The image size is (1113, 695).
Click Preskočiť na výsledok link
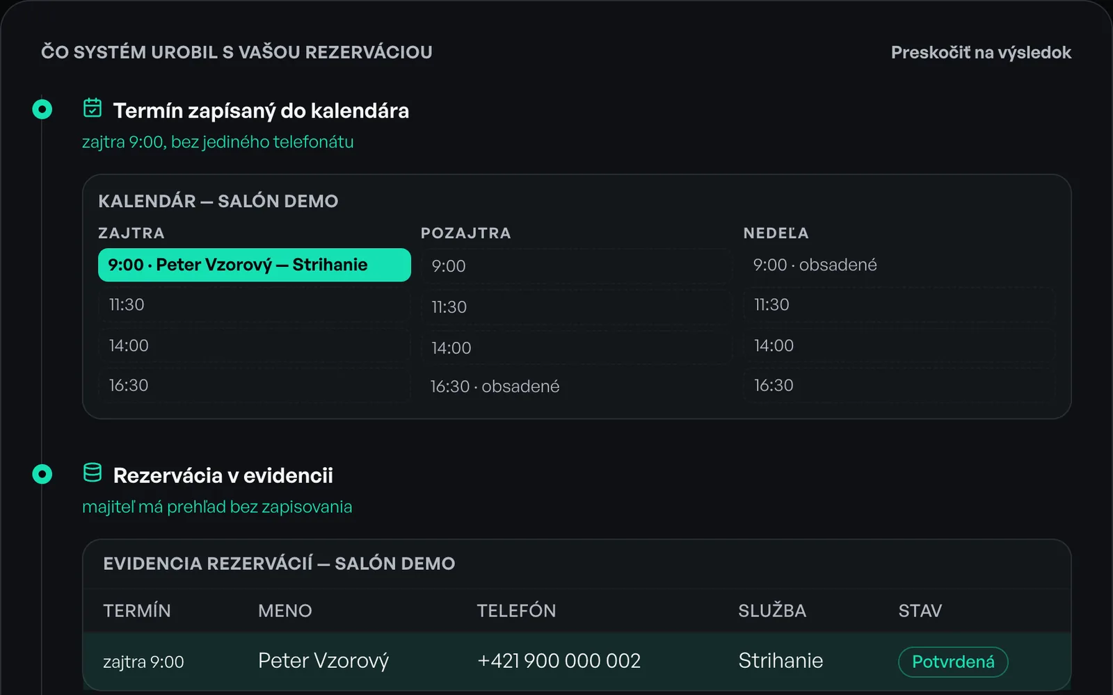pyautogui.click(x=981, y=52)
